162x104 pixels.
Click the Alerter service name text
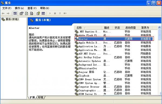click(x=83, y=39)
